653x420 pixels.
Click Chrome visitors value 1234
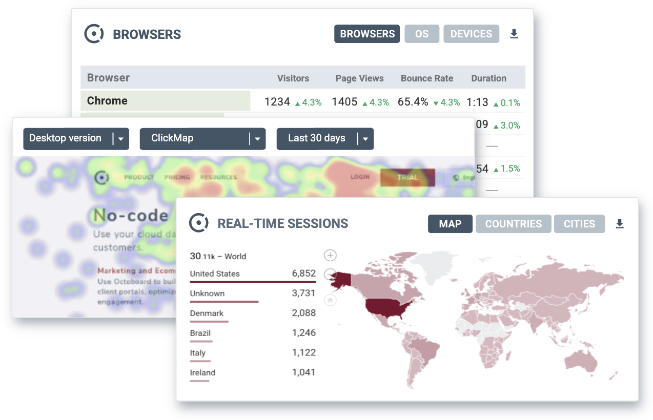point(277,102)
